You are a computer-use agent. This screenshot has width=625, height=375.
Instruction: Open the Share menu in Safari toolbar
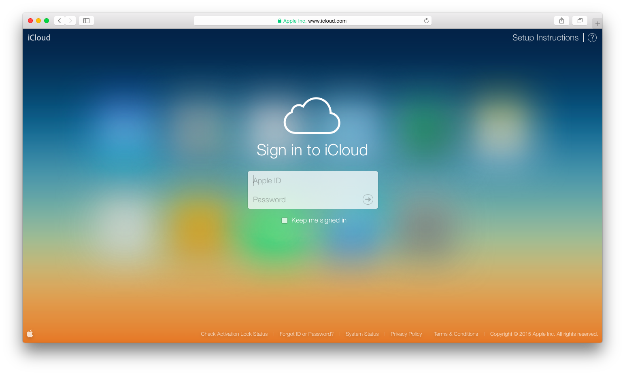click(x=561, y=20)
